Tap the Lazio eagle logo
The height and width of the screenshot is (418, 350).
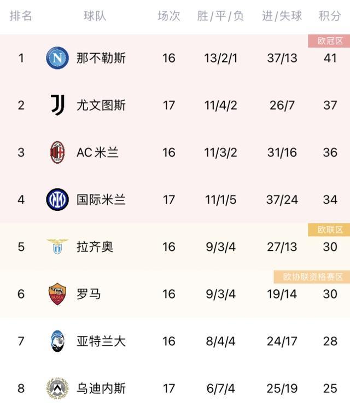pos(57,247)
